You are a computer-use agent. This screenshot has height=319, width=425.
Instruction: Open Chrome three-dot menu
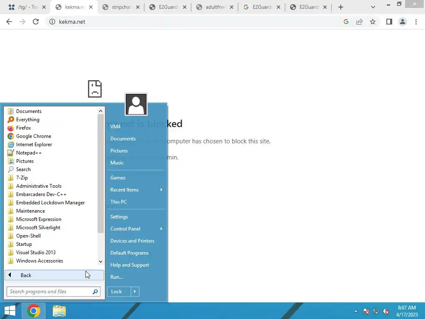click(416, 22)
